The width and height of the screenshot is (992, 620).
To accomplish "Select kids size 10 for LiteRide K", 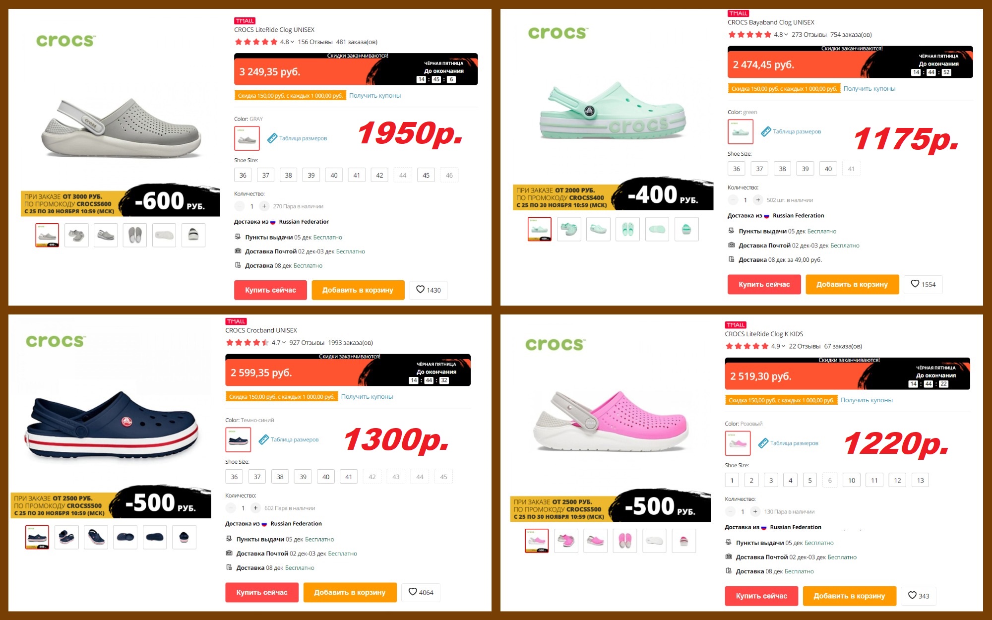I will tap(852, 480).
